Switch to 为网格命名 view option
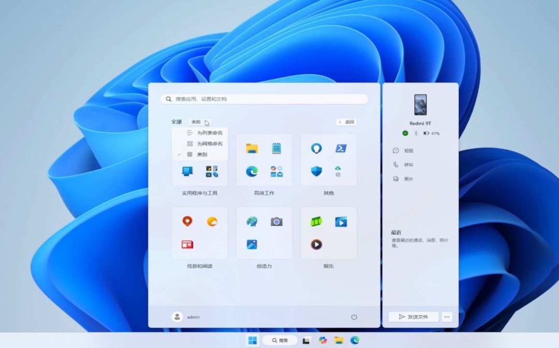The width and height of the screenshot is (559, 348). tap(209, 143)
